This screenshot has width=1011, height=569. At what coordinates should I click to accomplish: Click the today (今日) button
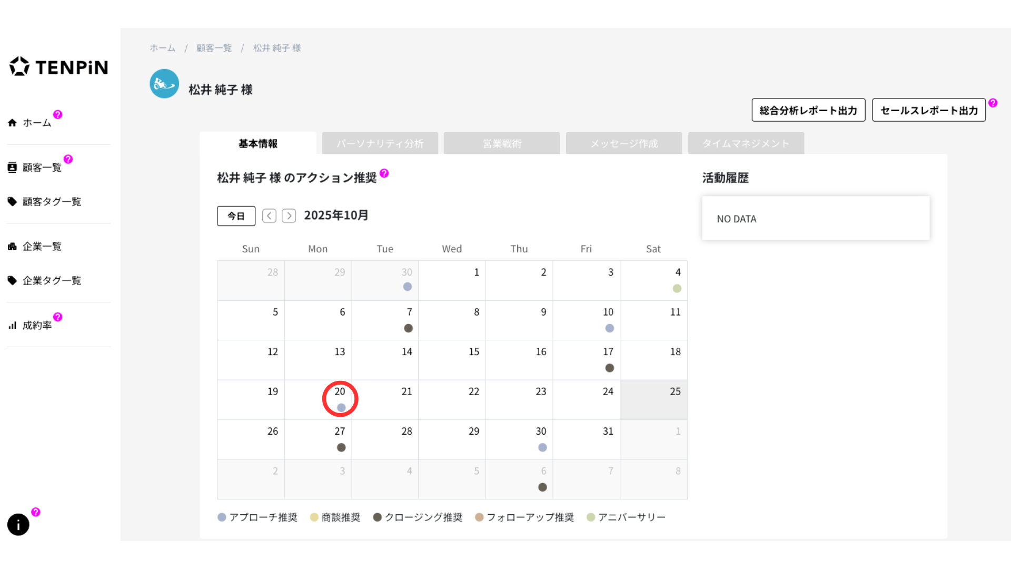236,216
